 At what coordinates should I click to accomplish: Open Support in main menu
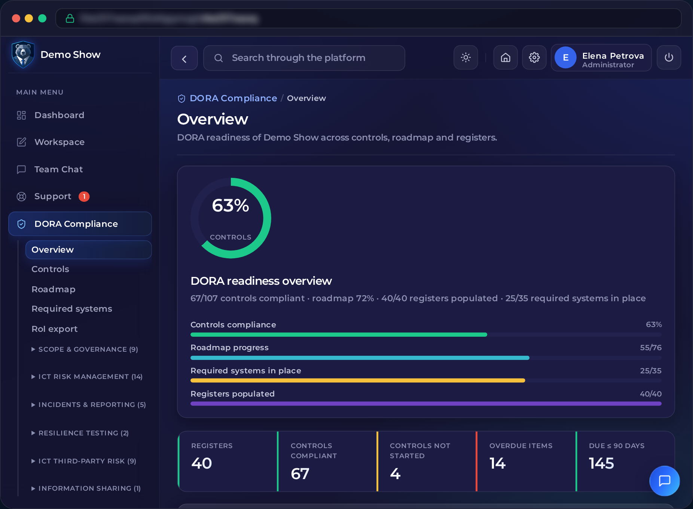(80, 197)
